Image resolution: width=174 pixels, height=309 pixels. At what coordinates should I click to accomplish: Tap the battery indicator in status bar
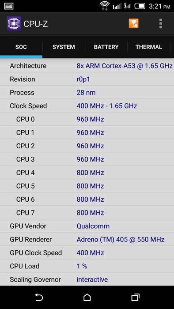click(x=140, y=6)
